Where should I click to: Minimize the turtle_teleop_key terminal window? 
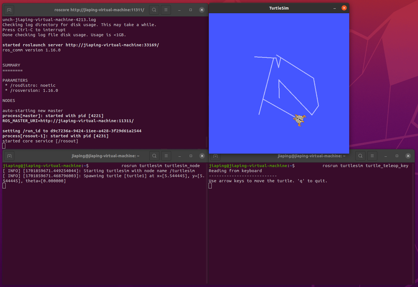[386, 156]
